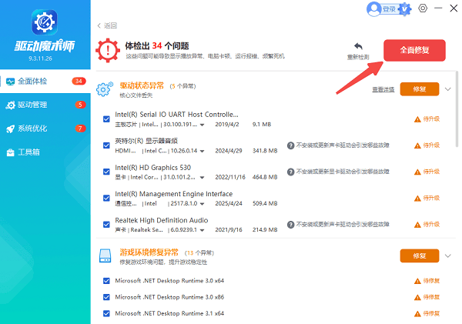
Task: Click the help icon beside Intel HD Graphics 530
Action: pos(290,172)
